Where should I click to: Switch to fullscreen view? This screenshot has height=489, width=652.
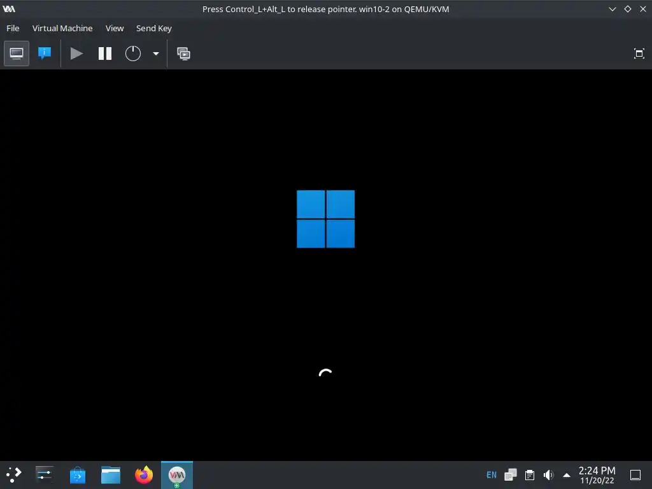639,53
